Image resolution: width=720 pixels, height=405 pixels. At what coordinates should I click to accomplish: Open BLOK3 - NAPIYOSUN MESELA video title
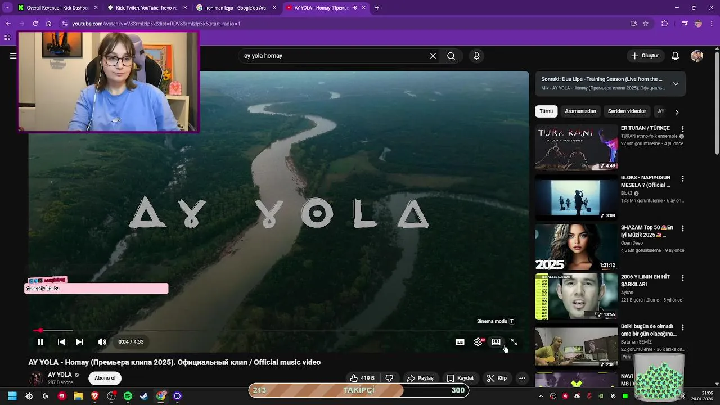pos(646,181)
